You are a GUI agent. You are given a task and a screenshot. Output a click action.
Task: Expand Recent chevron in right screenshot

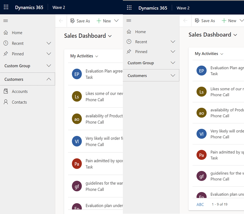click(x=173, y=42)
